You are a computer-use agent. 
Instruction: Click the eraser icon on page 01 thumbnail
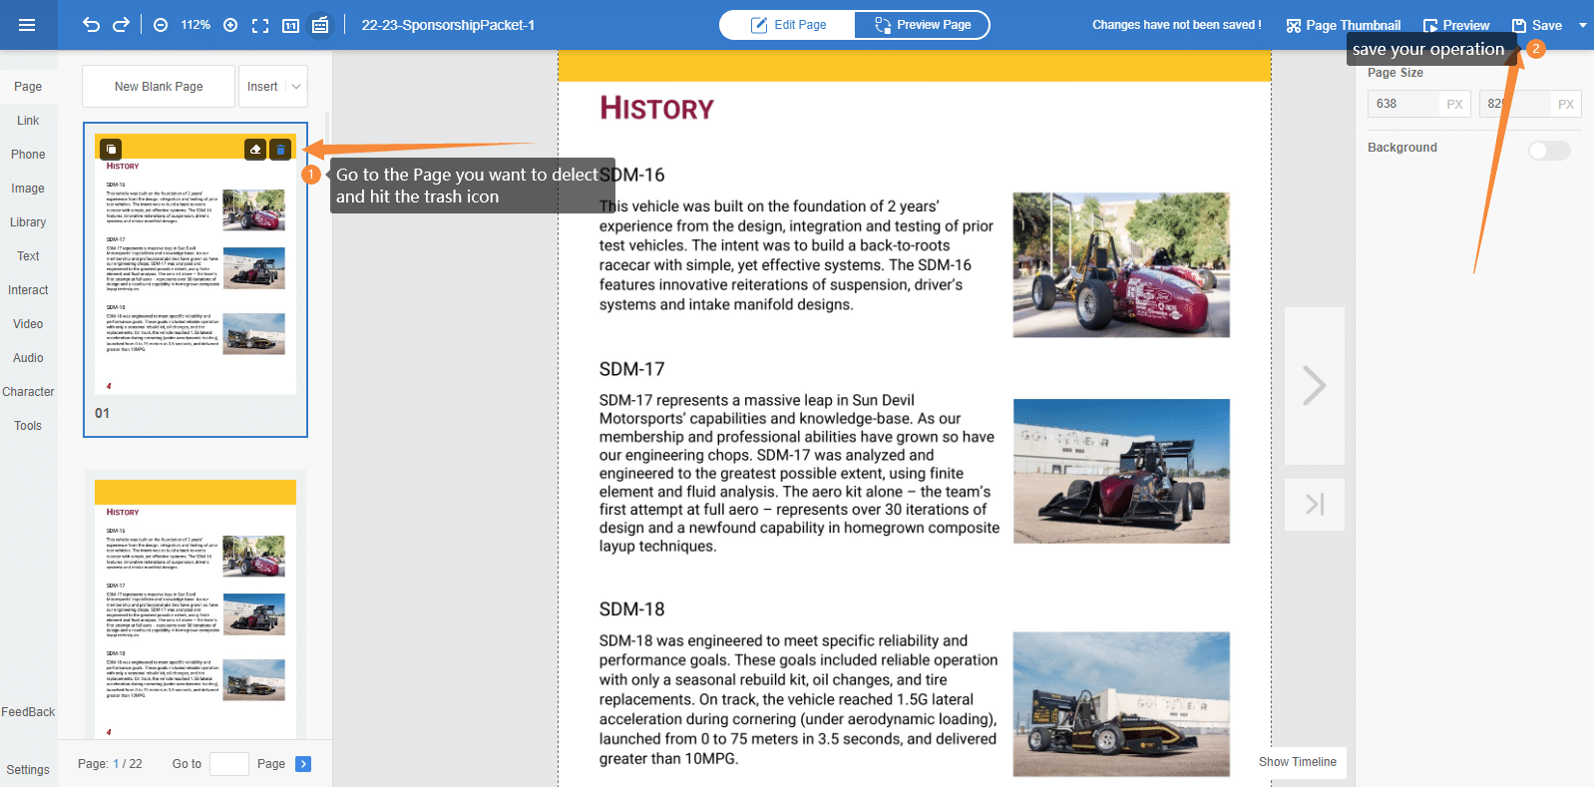coord(255,149)
